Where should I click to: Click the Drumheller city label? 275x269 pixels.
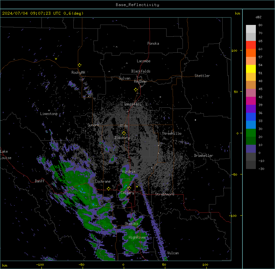[204, 156]
